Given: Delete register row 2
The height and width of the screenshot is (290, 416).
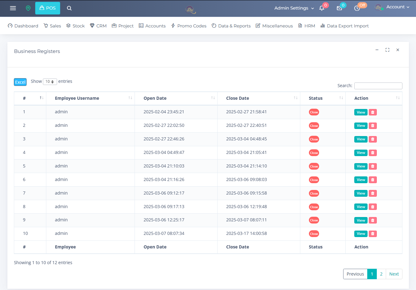Looking at the screenshot, I should pos(373,126).
